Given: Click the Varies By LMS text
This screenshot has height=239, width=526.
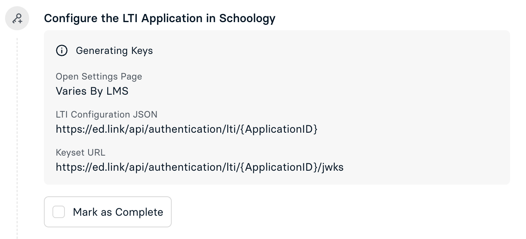Looking at the screenshot, I should 92,91.
